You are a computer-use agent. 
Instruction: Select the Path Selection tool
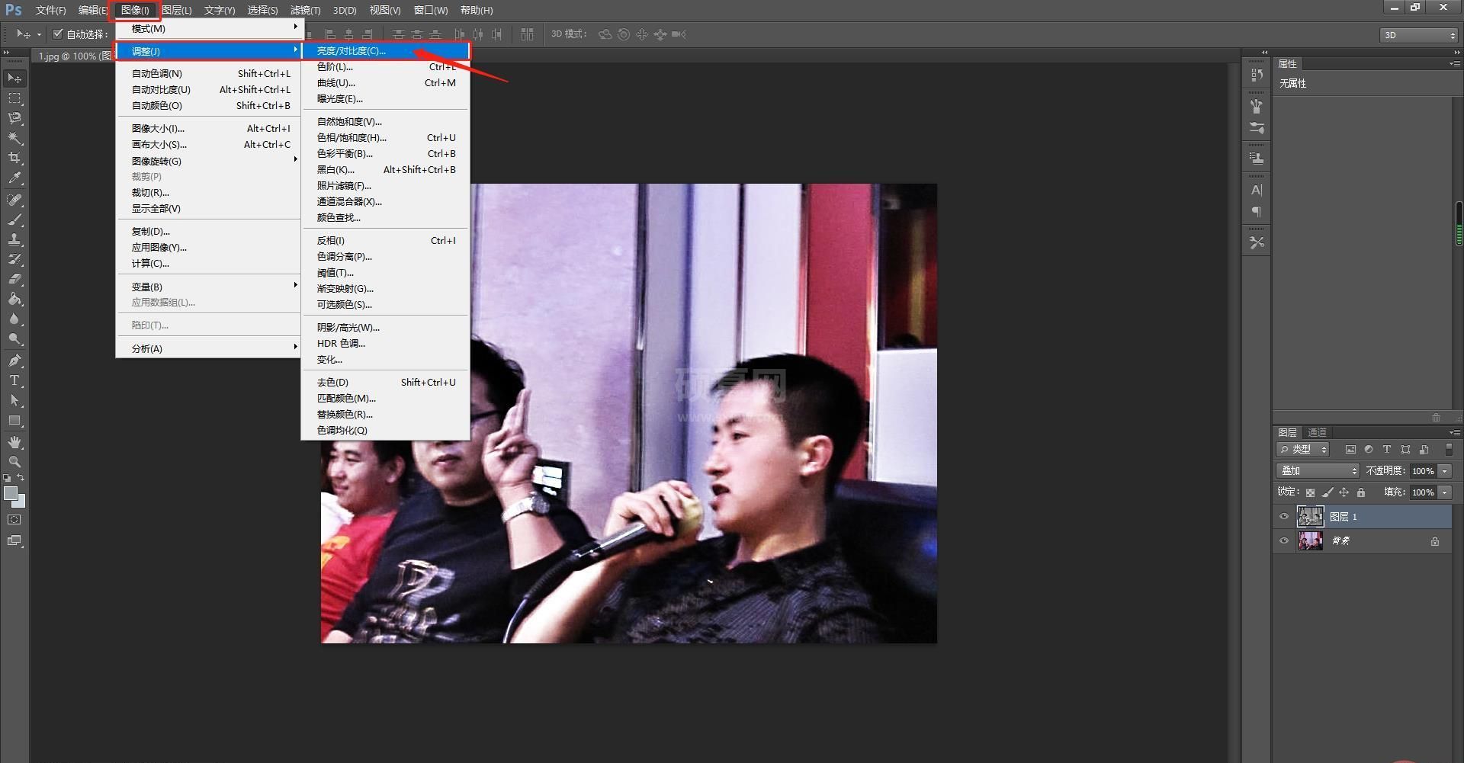click(x=14, y=400)
